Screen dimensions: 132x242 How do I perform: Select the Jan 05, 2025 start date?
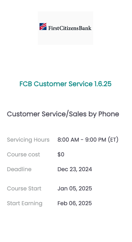(75, 188)
